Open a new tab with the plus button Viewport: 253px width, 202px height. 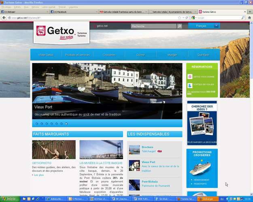tap(250, 12)
